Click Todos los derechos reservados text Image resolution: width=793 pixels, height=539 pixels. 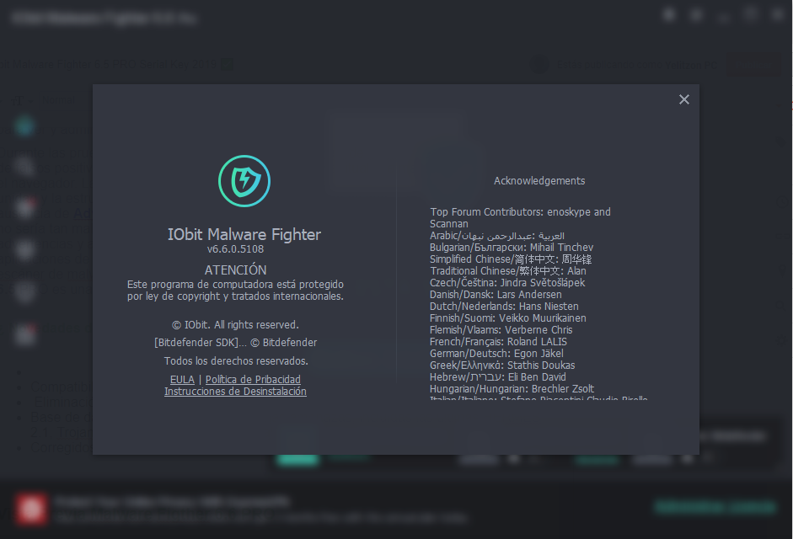236,361
